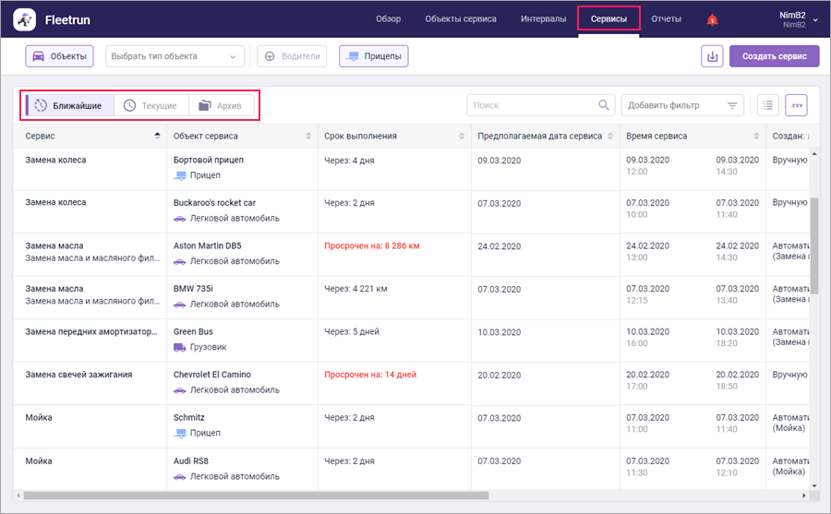Image resolution: width=831 pixels, height=514 pixels.
Task: Toggle the Прицепы filter button
Action: point(374,56)
